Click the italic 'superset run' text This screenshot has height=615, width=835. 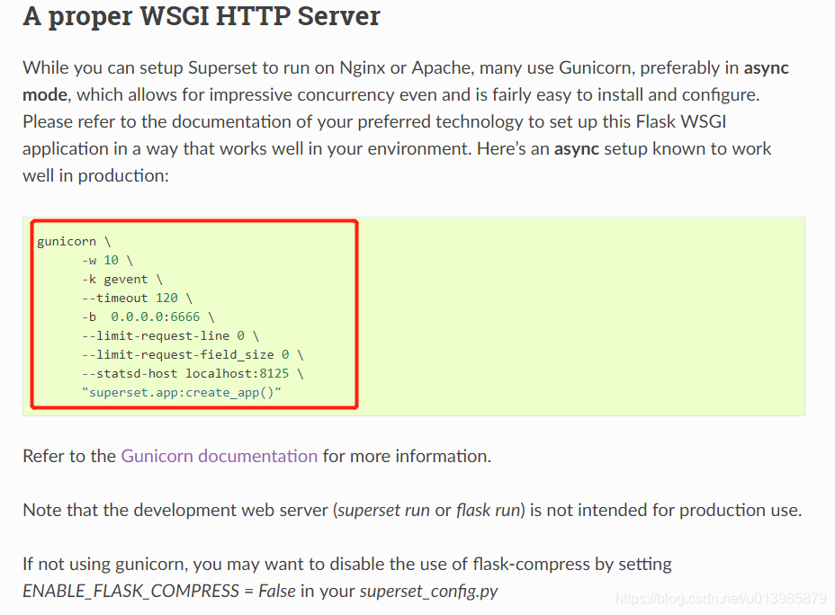tap(383, 510)
